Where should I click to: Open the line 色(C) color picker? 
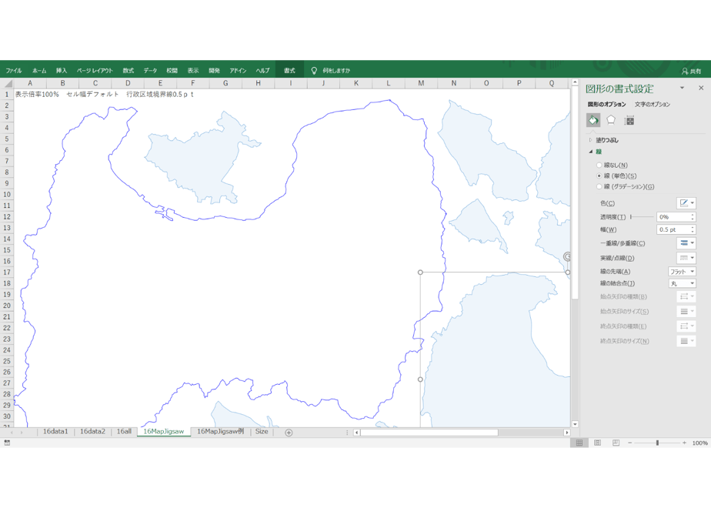coord(686,203)
